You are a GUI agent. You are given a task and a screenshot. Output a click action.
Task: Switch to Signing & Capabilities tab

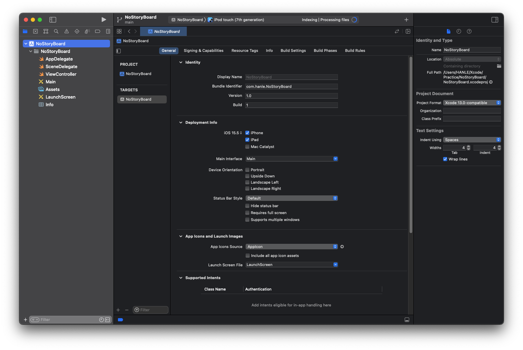[203, 50]
